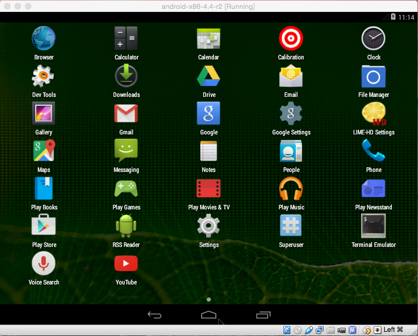Click VirtualBox keyboard capture arrow icon
This screenshot has height=336, width=418.
(x=377, y=330)
